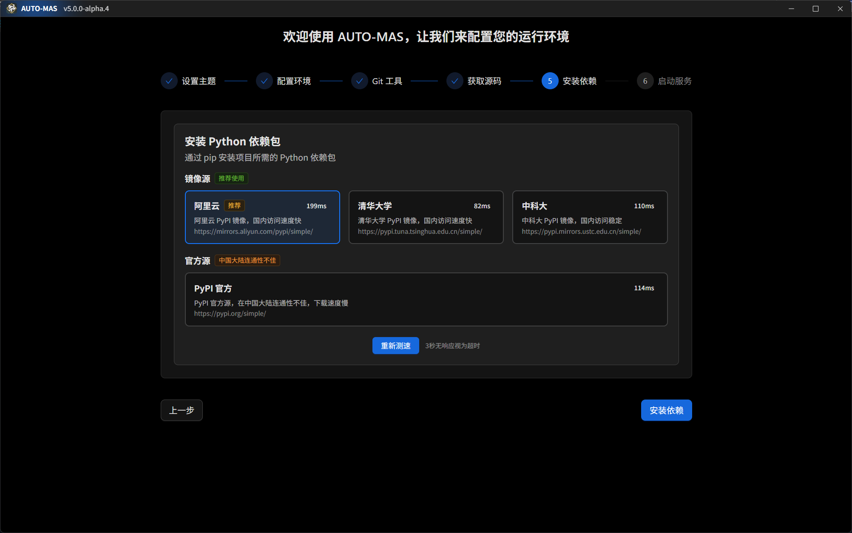Viewport: 852px width, 533px height.
Task: Click 上一步 to go back a step
Action: pos(182,410)
